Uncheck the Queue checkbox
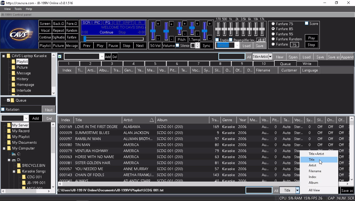Viewport: 355px width, 201px height. pyautogui.click(x=8, y=100)
